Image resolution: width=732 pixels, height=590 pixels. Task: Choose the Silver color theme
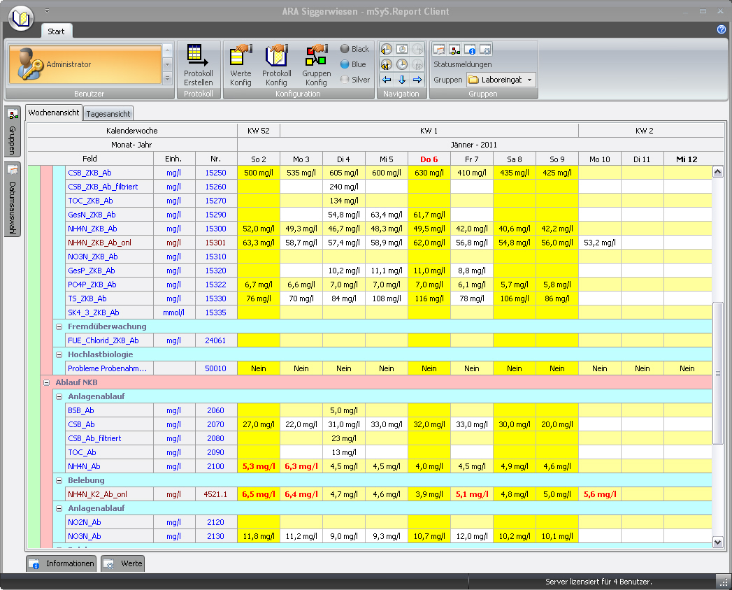(x=354, y=80)
